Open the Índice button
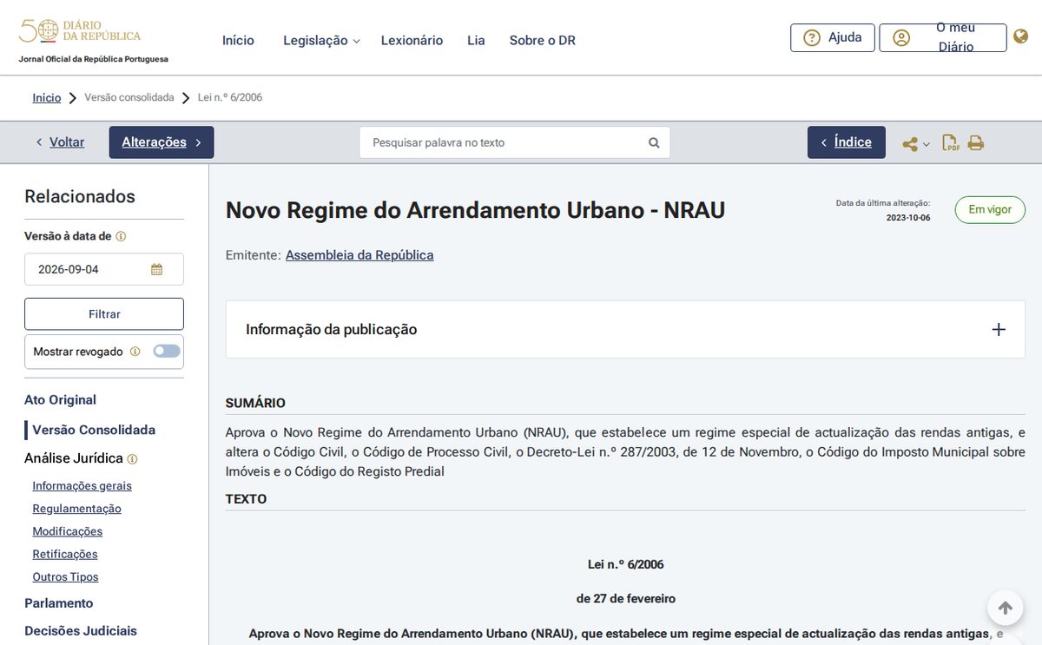The width and height of the screenshot is (1042, 645). coord(847,142)
